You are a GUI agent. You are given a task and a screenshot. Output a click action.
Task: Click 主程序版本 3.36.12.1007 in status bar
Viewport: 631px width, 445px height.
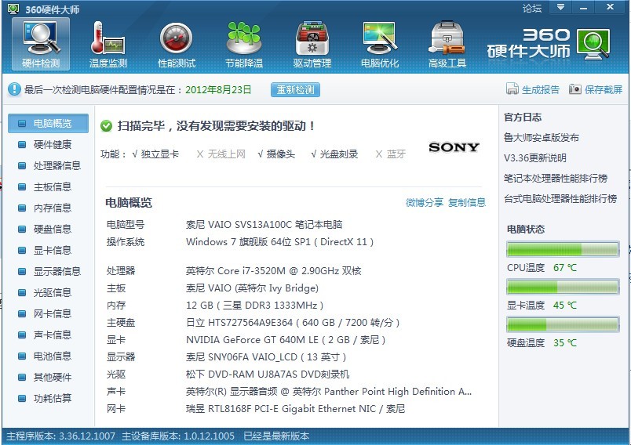(x=60, y=436)
